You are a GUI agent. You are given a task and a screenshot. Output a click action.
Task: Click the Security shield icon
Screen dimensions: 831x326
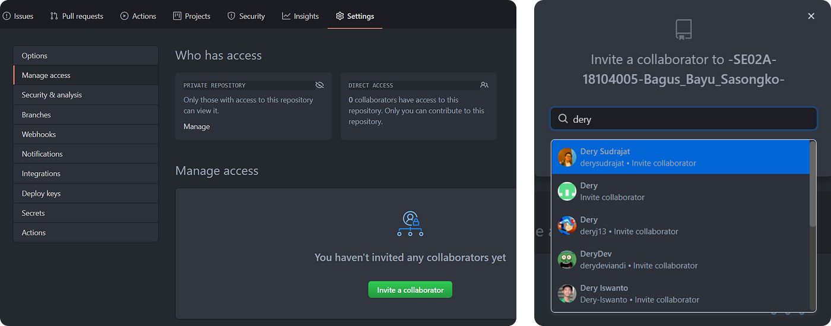pos(231,16)
